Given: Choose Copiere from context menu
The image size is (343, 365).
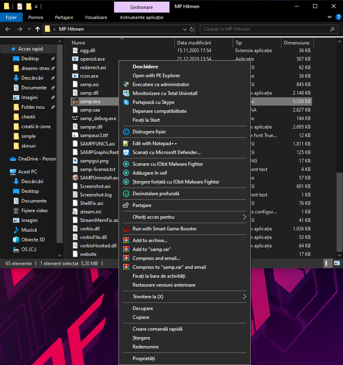Looking at the screenshot, I should [184, 317].
